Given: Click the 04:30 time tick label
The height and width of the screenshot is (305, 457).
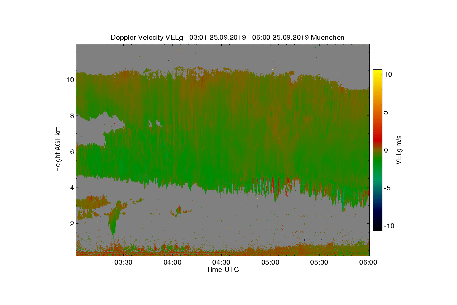Looking at the screenshot, I should [x=222, y=262].
